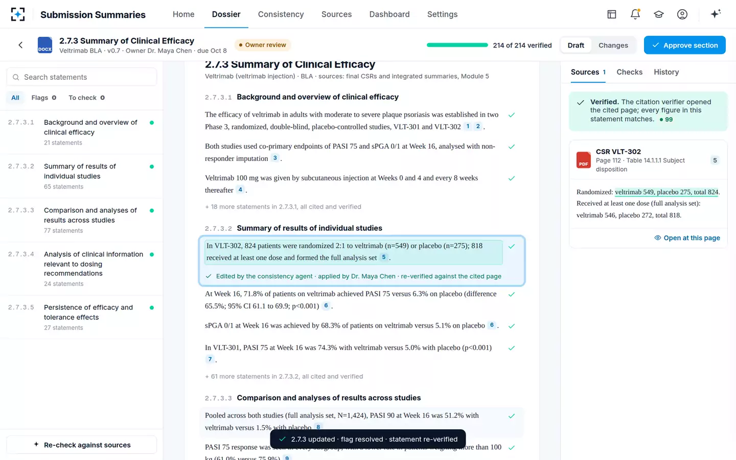
Task: Switch to Draft view
Action: click(576, 45)
